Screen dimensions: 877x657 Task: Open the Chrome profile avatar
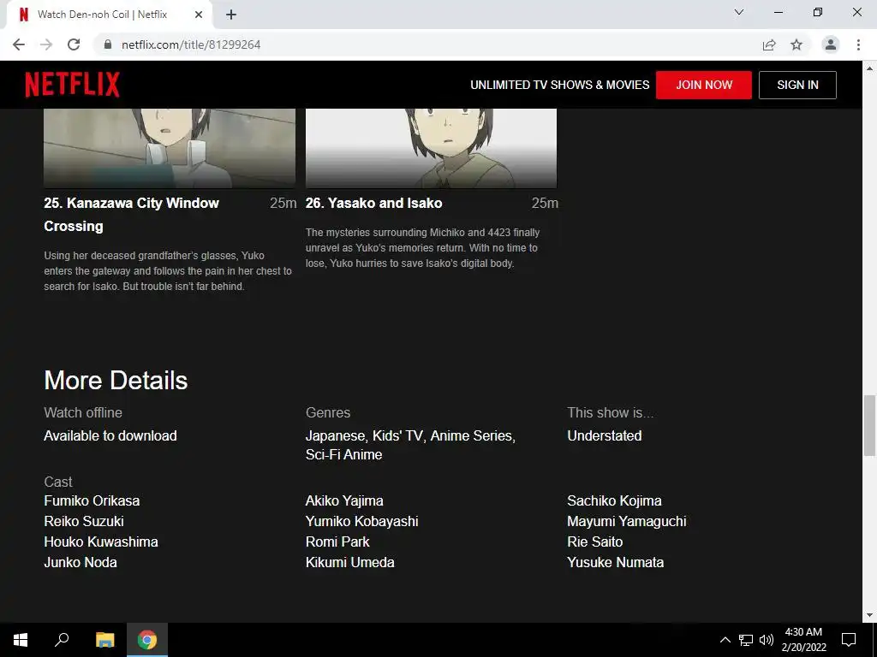(x=831, y=44)
